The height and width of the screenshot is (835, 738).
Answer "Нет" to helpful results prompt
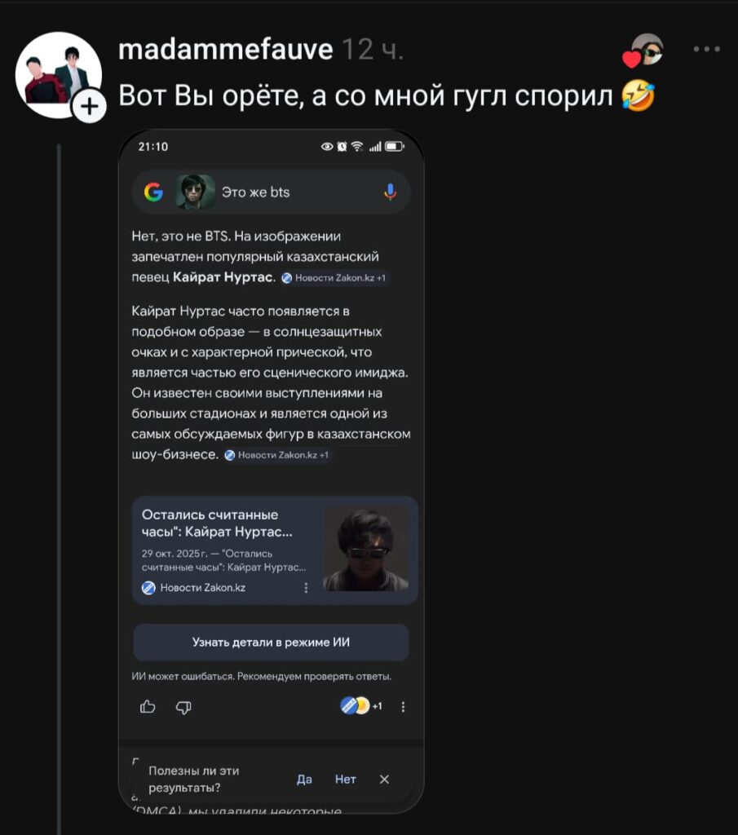coord(346,780)
